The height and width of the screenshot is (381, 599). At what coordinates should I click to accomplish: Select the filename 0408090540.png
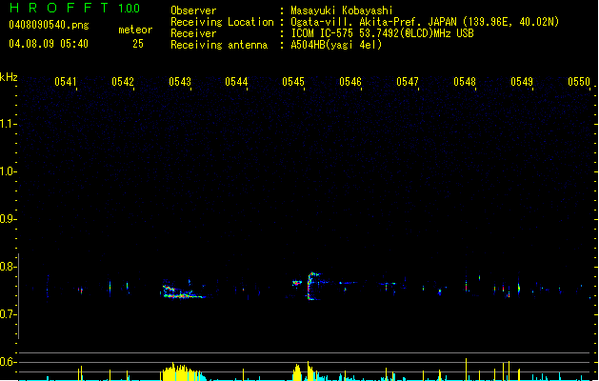coord(49,26)
